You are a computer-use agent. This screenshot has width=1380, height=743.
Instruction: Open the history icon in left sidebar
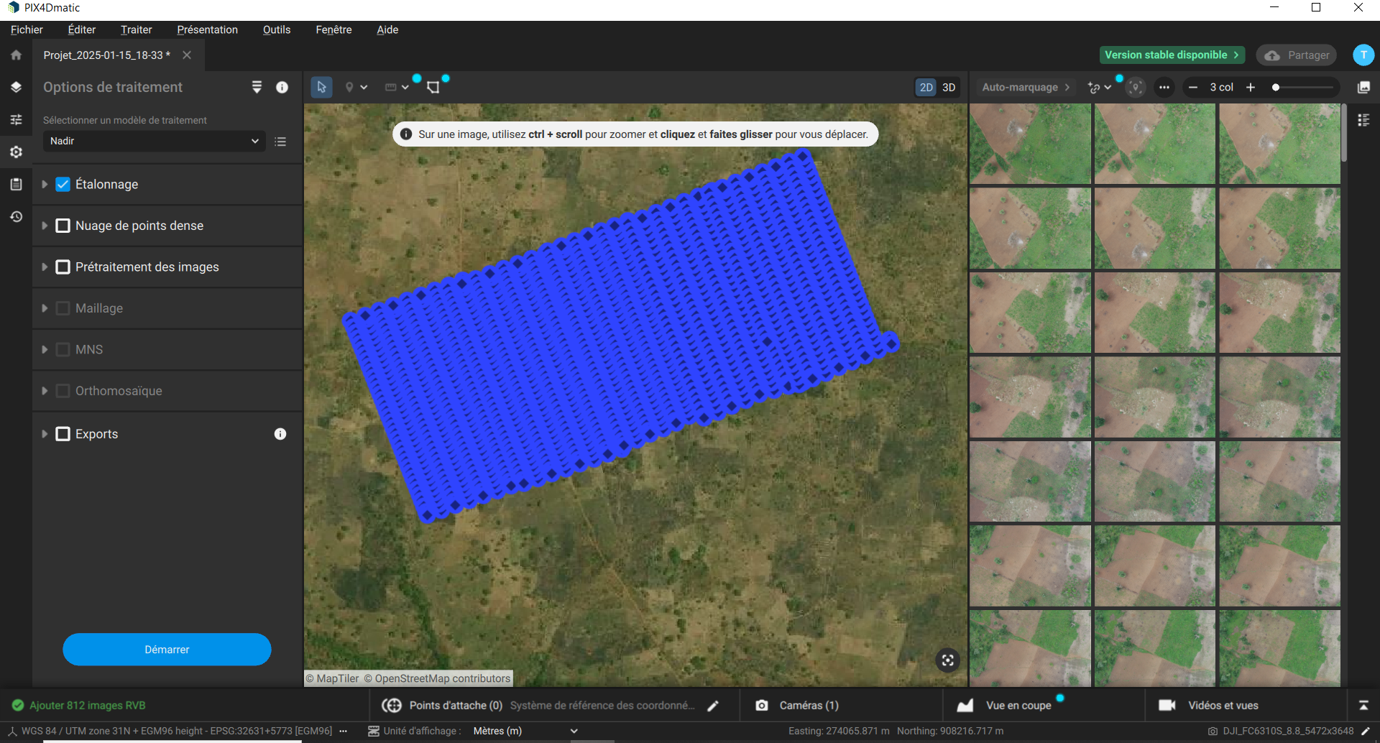(x=16, y=216)
